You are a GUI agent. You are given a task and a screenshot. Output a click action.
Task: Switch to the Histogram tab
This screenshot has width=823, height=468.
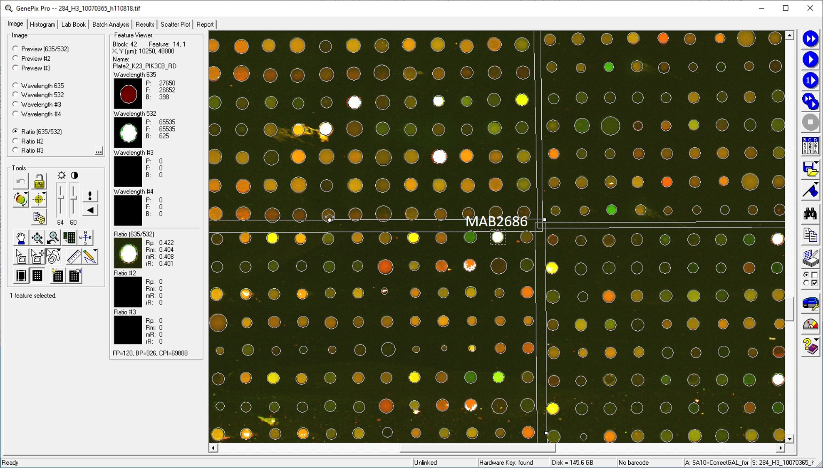(42, 25)
